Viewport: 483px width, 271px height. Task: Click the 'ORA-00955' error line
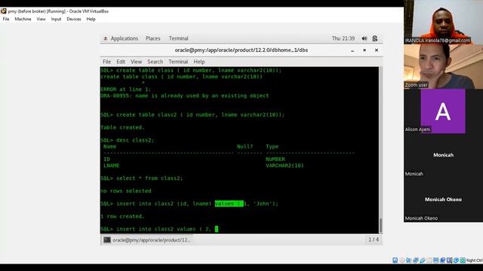pyautogui.click(x=184, y=96)
